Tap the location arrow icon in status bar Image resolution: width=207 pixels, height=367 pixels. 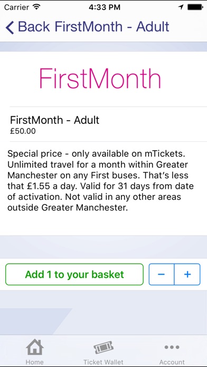click(181, 7)
